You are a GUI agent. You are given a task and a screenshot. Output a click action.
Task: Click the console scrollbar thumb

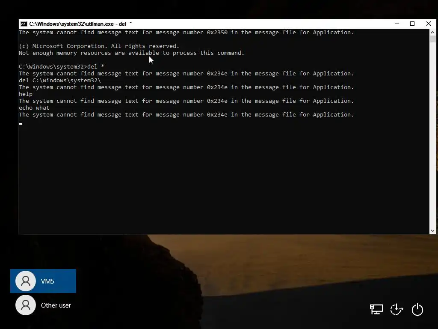point(433,39)
